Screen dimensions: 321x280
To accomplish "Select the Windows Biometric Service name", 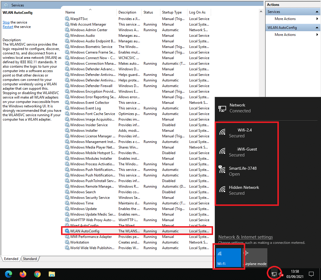I will pyautogui.click(x=91, y=46).
